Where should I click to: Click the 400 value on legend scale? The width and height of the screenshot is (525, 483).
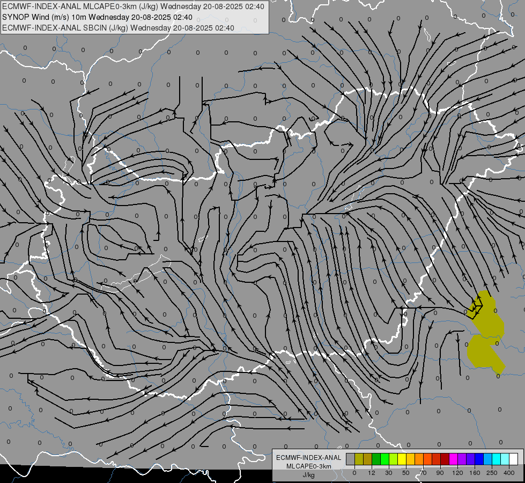[x=509, y=473]
